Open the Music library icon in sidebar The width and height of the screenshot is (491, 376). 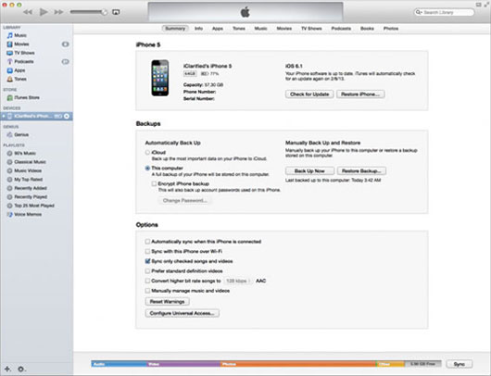10,35
